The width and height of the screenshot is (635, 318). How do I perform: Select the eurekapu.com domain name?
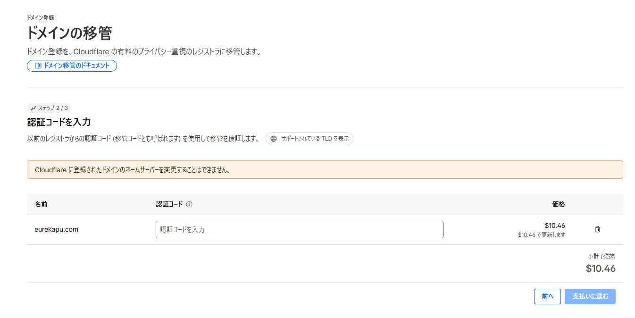[x=57, y=229]
